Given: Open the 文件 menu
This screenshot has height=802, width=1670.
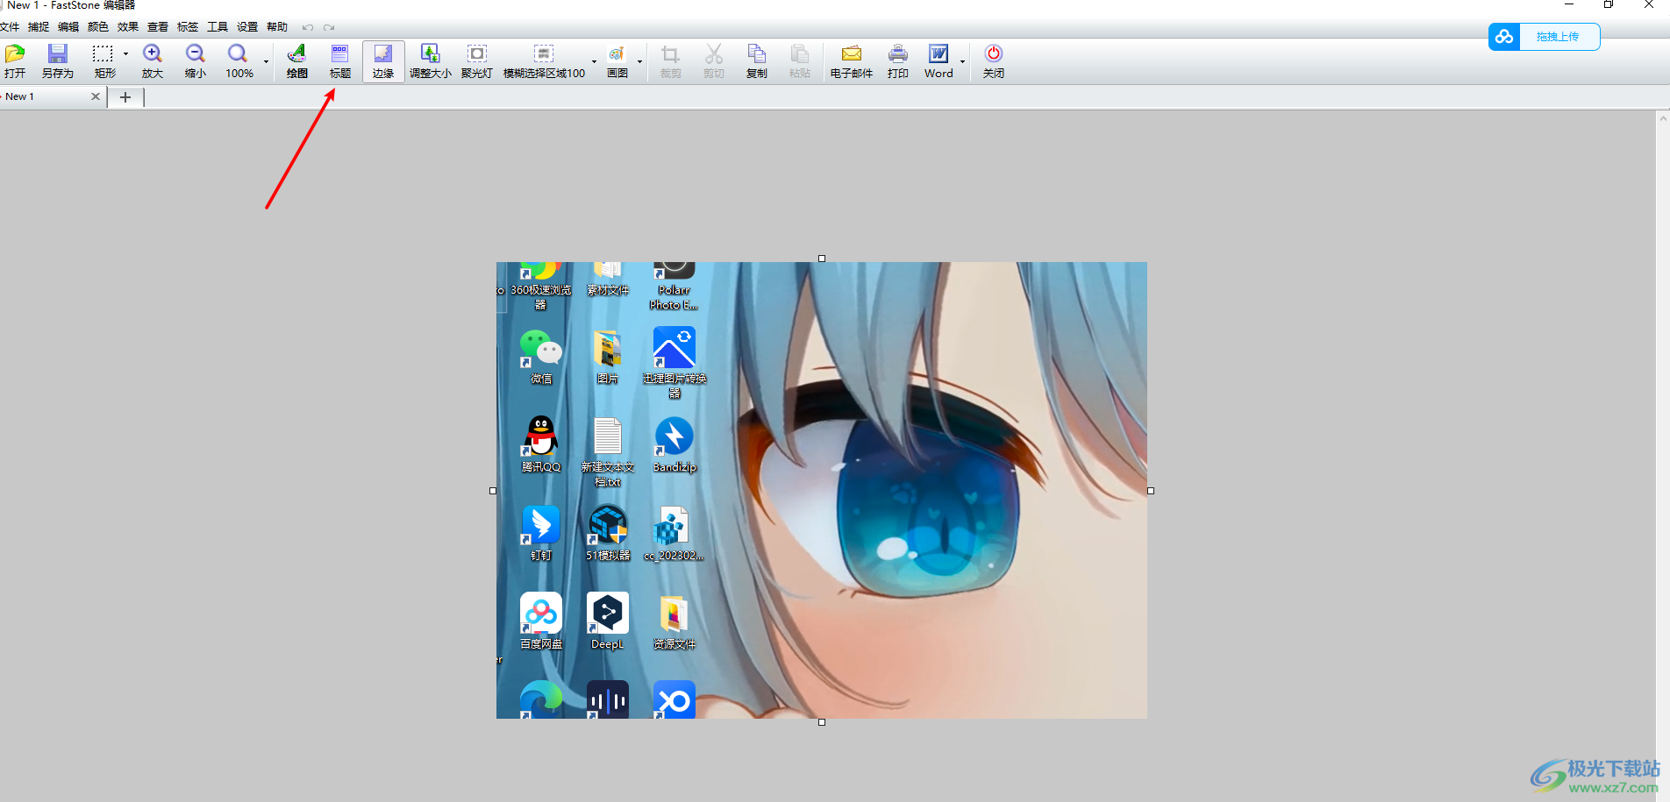Looking at the screenshot, I should (x=10, y=27).
